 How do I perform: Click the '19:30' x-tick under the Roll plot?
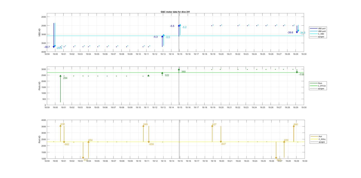click(x=305, y=161)
